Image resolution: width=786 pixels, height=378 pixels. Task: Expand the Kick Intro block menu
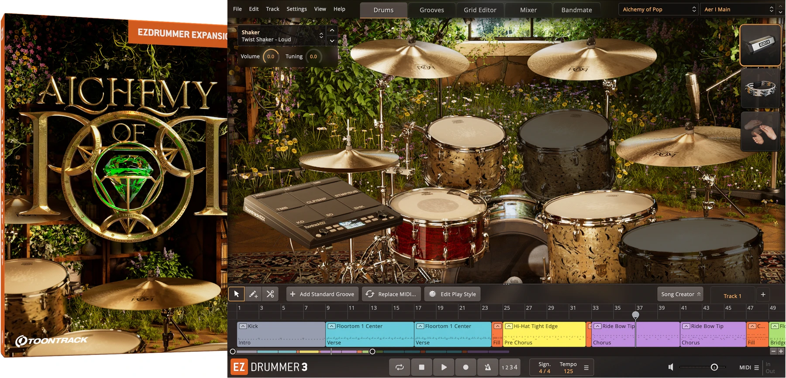tap(243, 326)
